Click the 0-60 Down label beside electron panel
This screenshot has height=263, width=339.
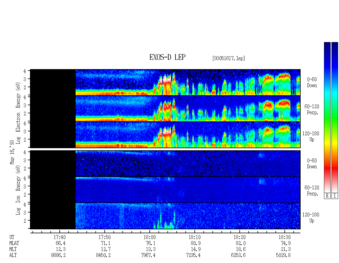click(x=312, y=83)
